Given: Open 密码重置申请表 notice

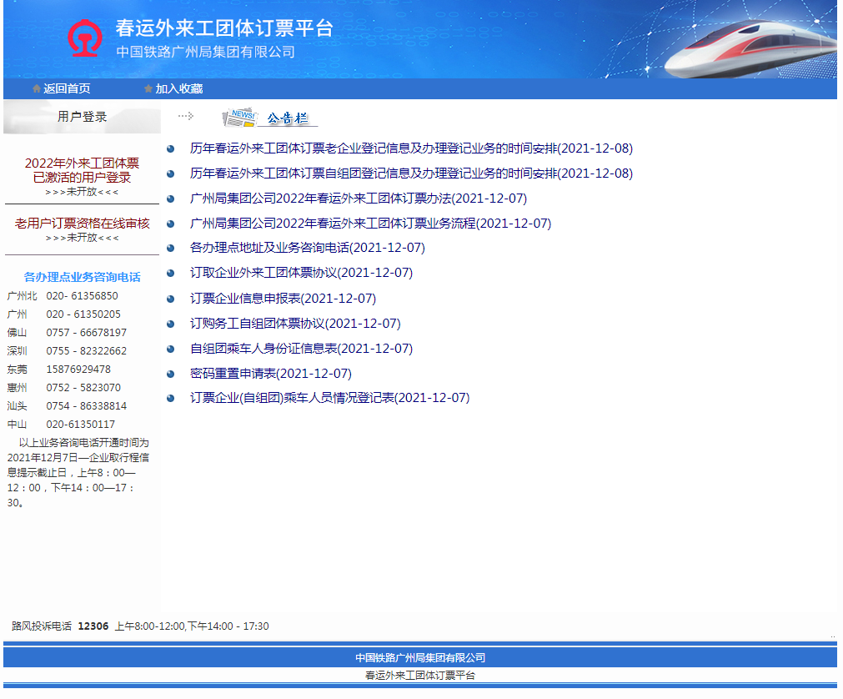Looking at the screenshot, I should tap(270, 373).
